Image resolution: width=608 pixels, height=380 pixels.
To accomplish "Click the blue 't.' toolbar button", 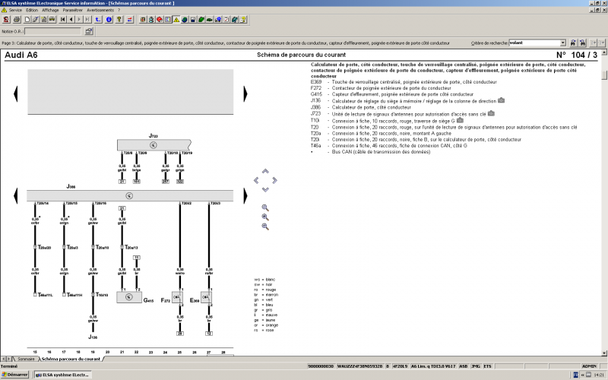I will coord(98,20).
